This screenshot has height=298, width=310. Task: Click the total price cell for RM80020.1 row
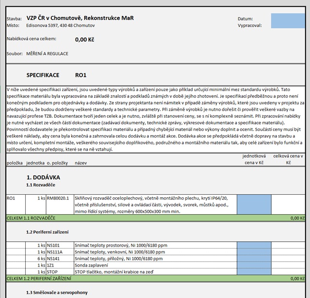[288, 204]
